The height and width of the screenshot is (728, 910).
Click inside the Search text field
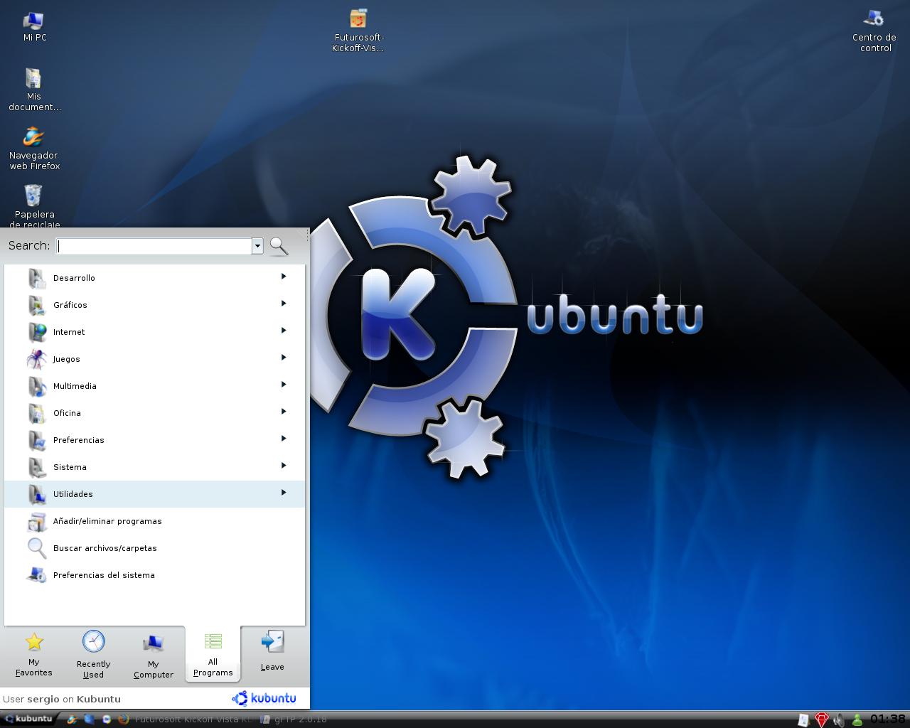(x=154, y=246)
